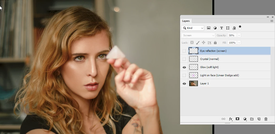Filter layers by shape layers icon
This screenshot has height=134, width=275.
point(228,28)
